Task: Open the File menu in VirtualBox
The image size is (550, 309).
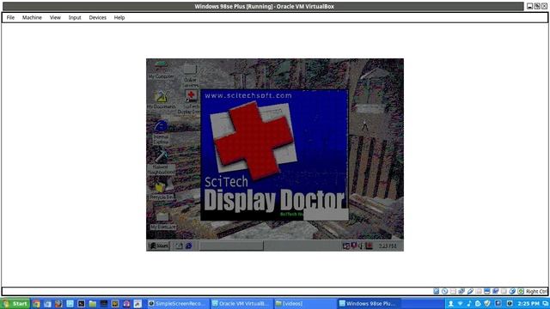Action: tap(10, 17)
